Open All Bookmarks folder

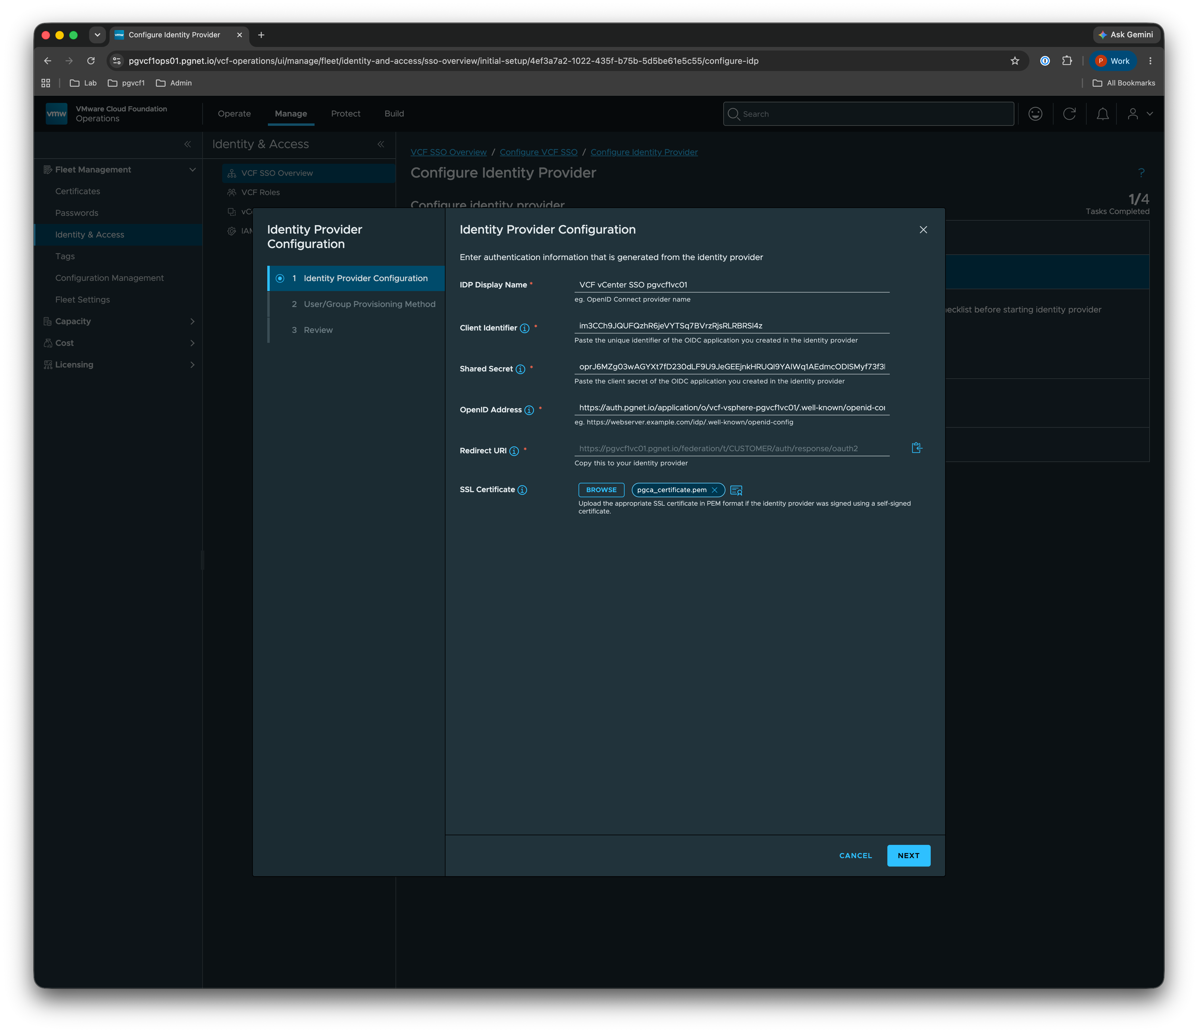(x=1123, y=83)
